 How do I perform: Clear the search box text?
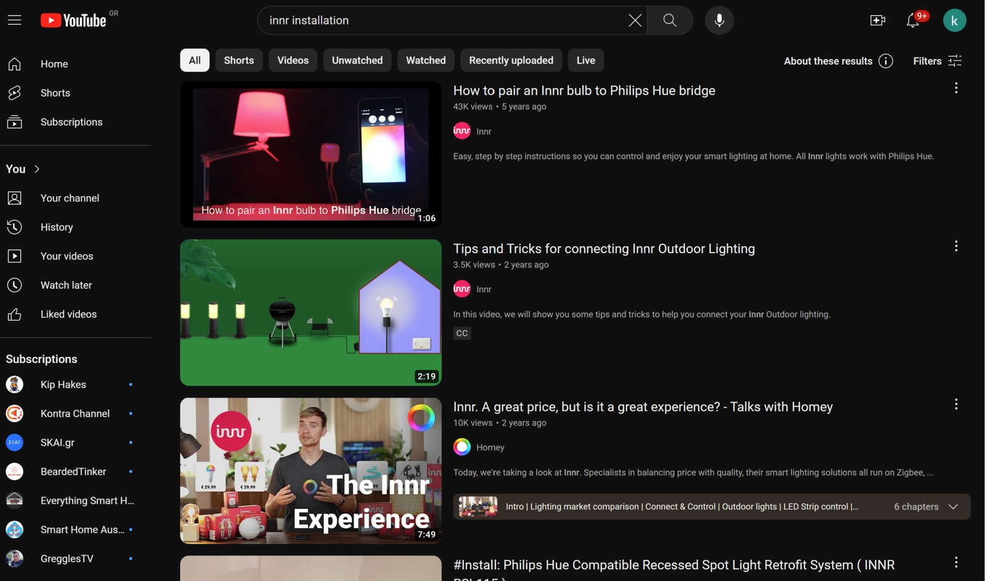(x=635, y=20)
